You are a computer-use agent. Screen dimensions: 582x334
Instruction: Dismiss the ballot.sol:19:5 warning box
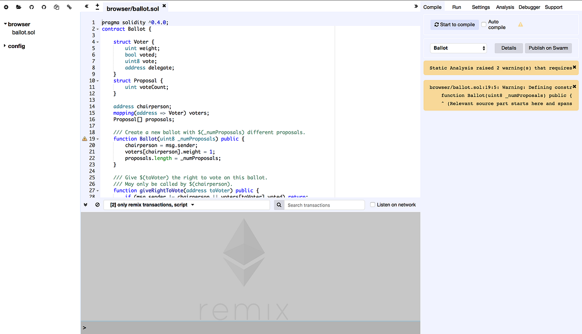pos(574,86)
